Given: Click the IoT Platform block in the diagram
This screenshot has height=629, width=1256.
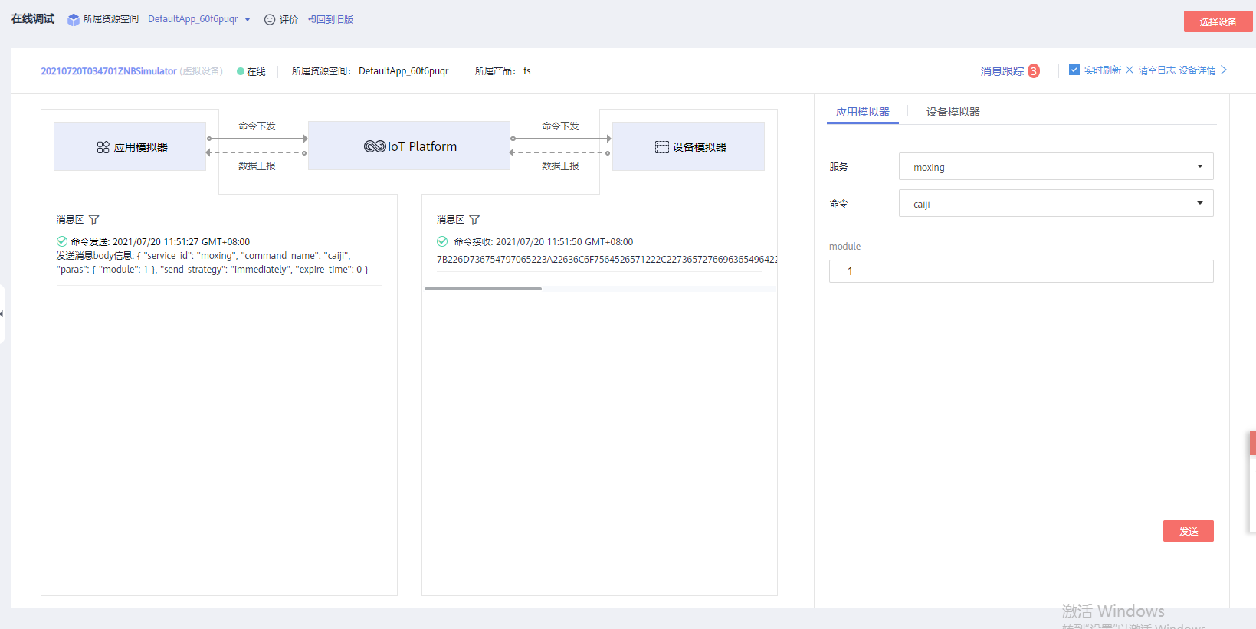Looking at the screenshot, I should pos(409,146).
